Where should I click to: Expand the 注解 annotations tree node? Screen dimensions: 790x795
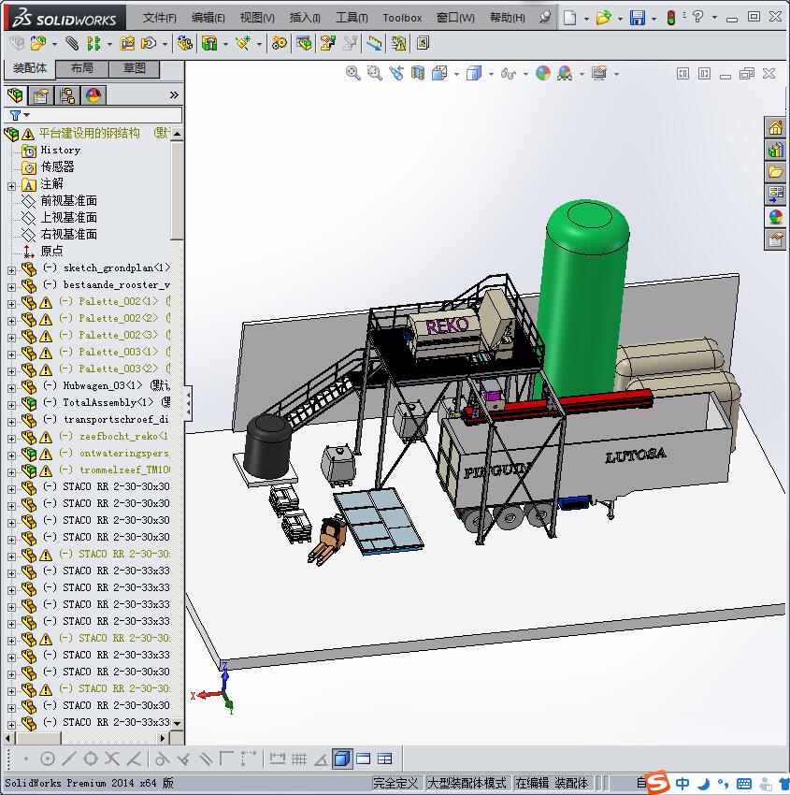point(11,184)
